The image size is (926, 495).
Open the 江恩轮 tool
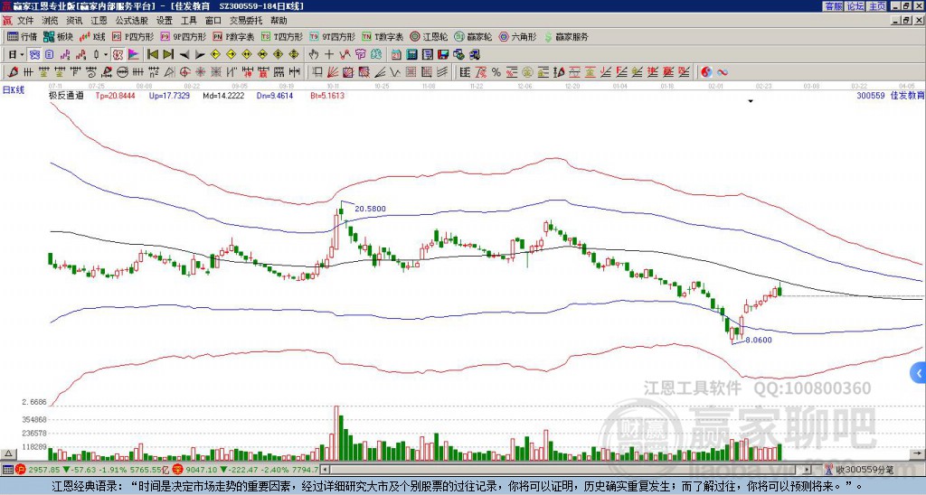(429, 36)
